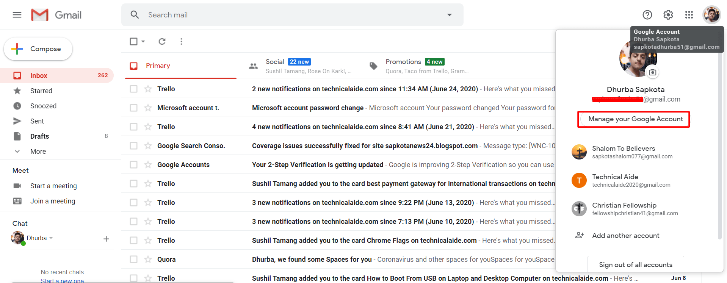Star the Microsoft account t. email
The width and height of the screenshot is (727, 283).
[x=148, y=108]
